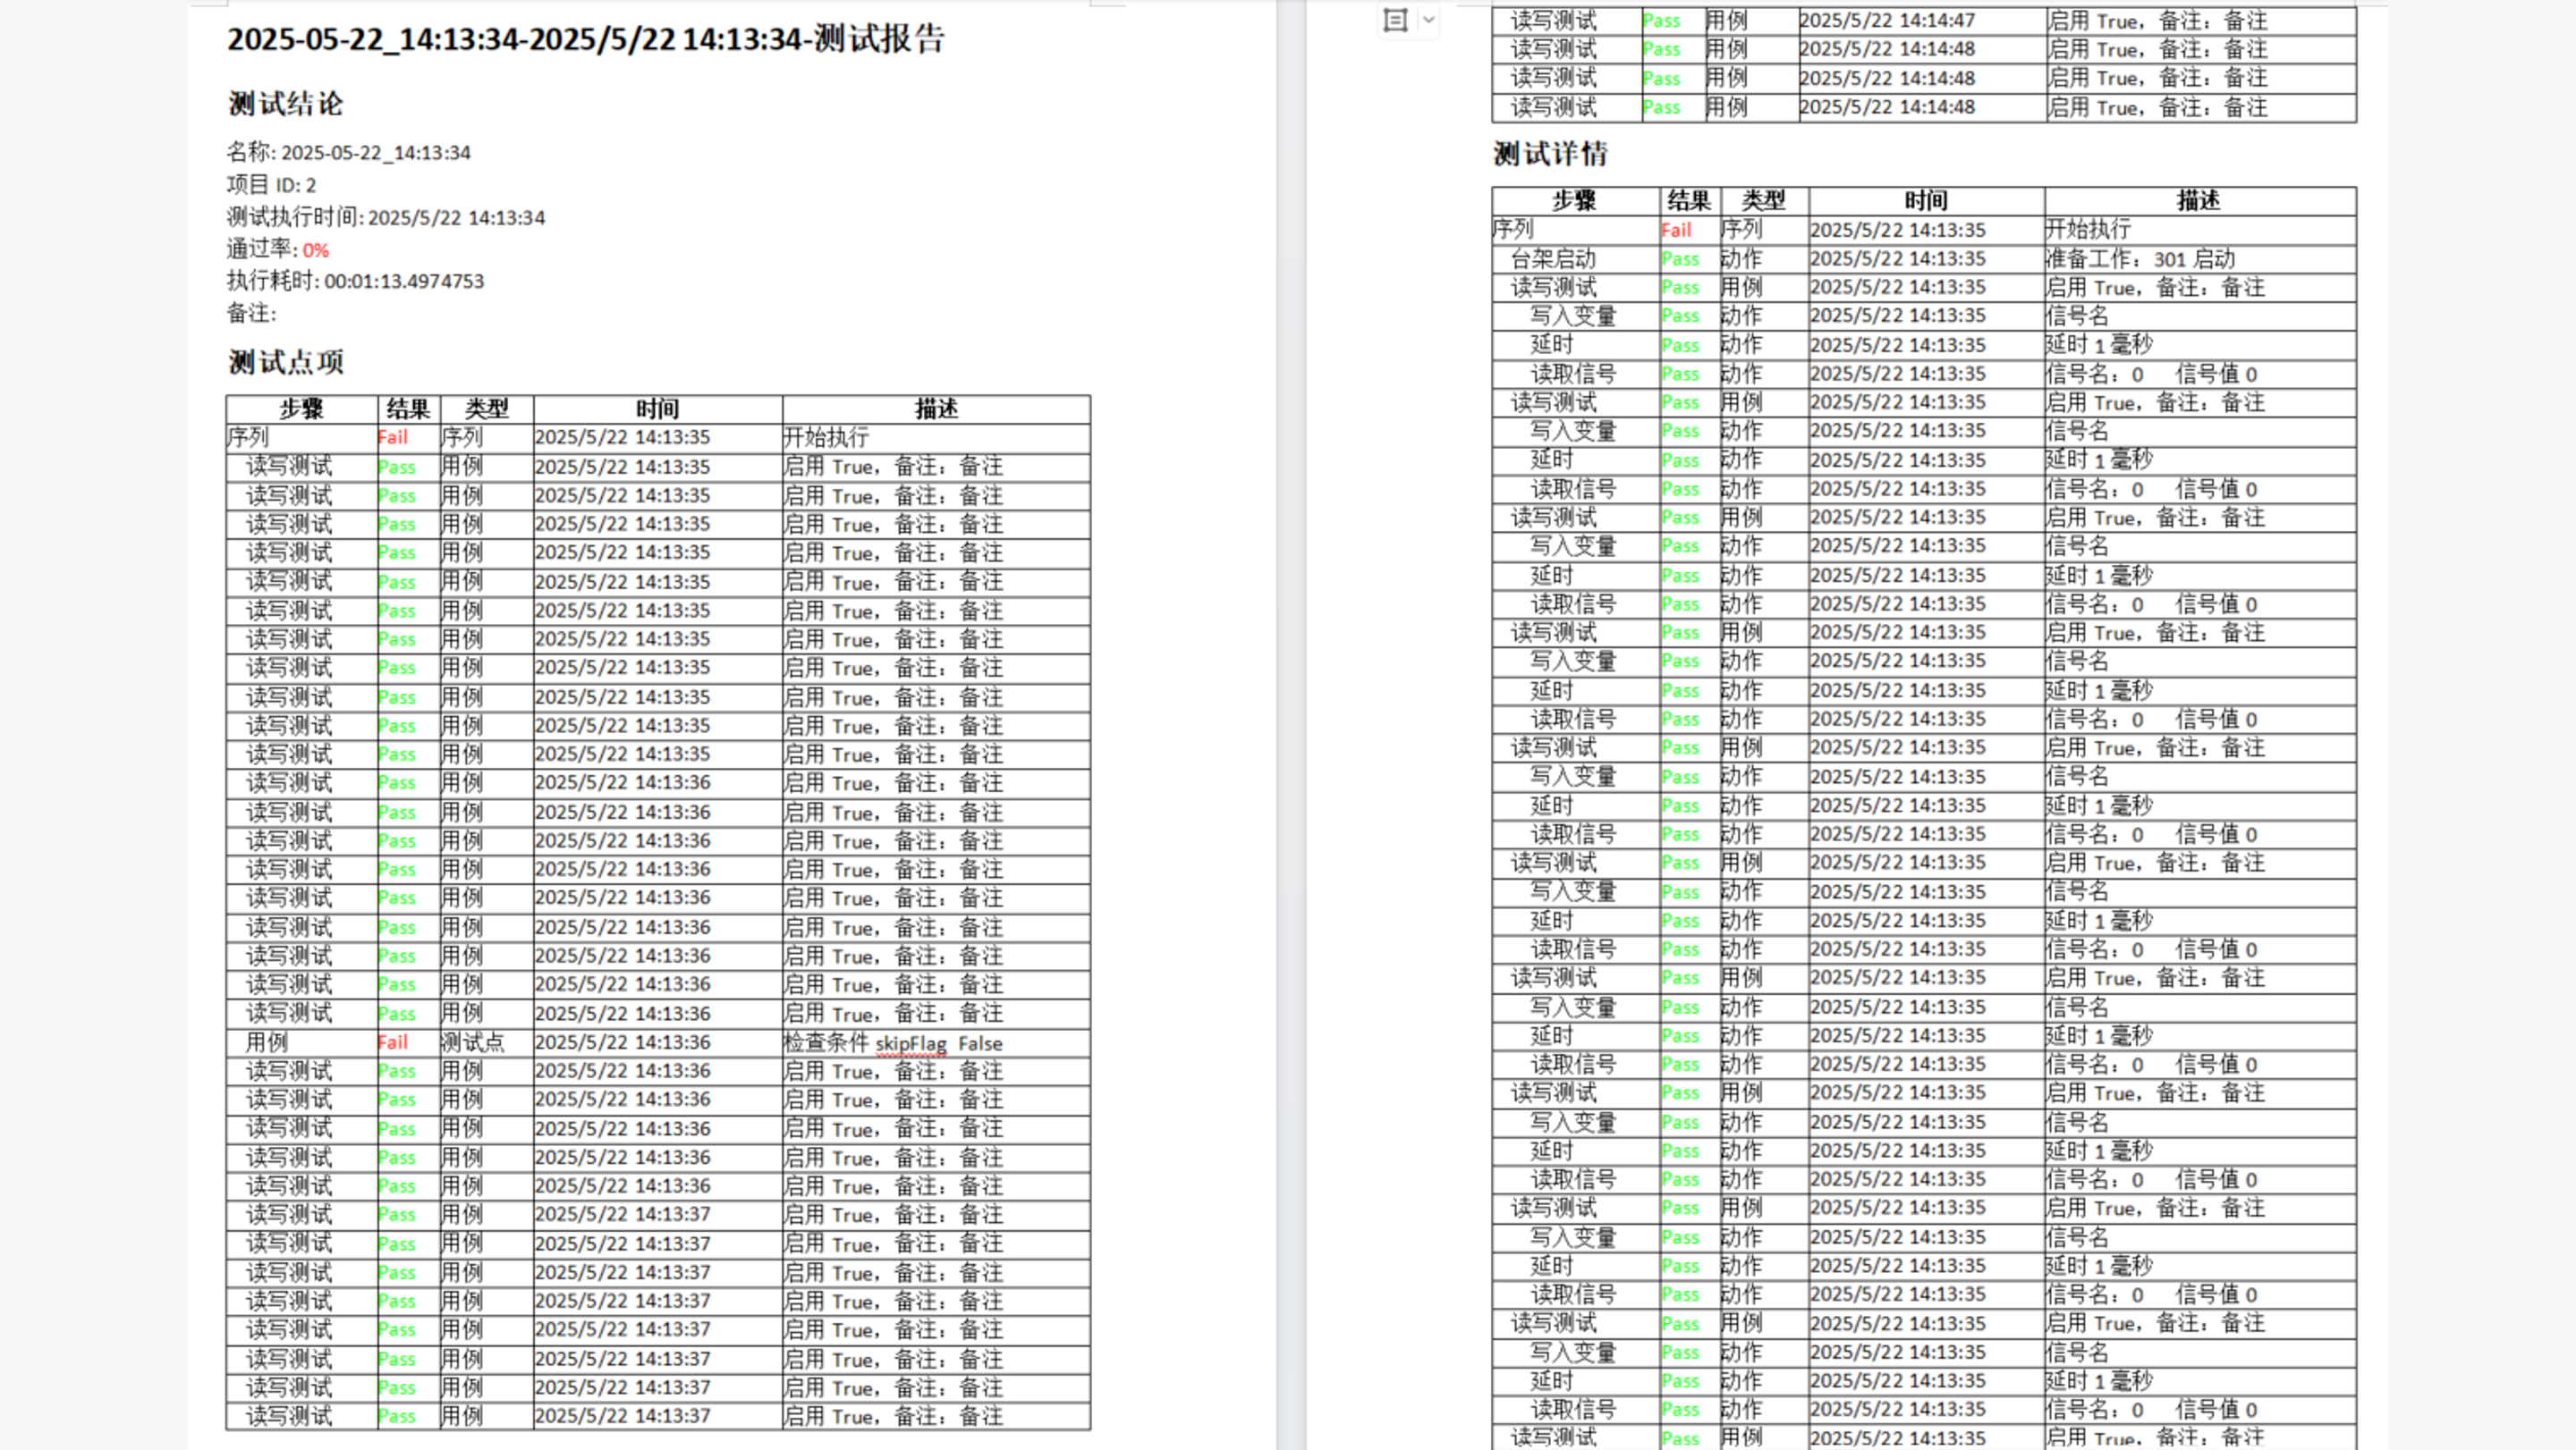This screenshot has width=2576, height=1450.
Task: Click the 台架启动 step cell
Action: pyautogui.click(x=1552, y=259)
